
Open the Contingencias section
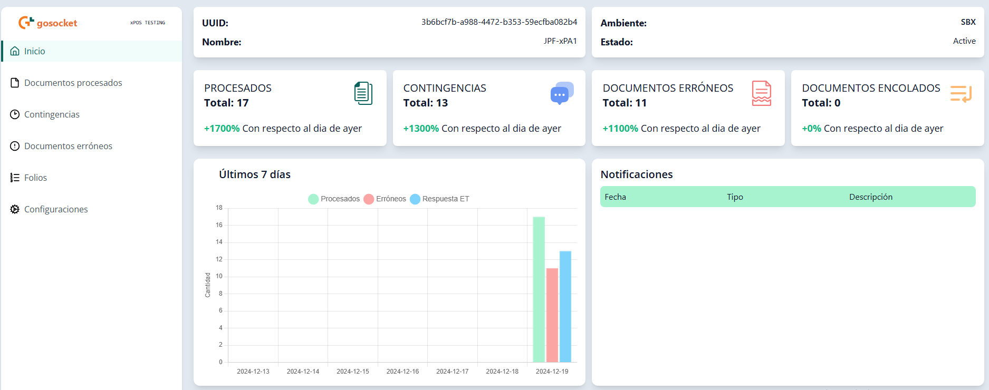(92, 114)
